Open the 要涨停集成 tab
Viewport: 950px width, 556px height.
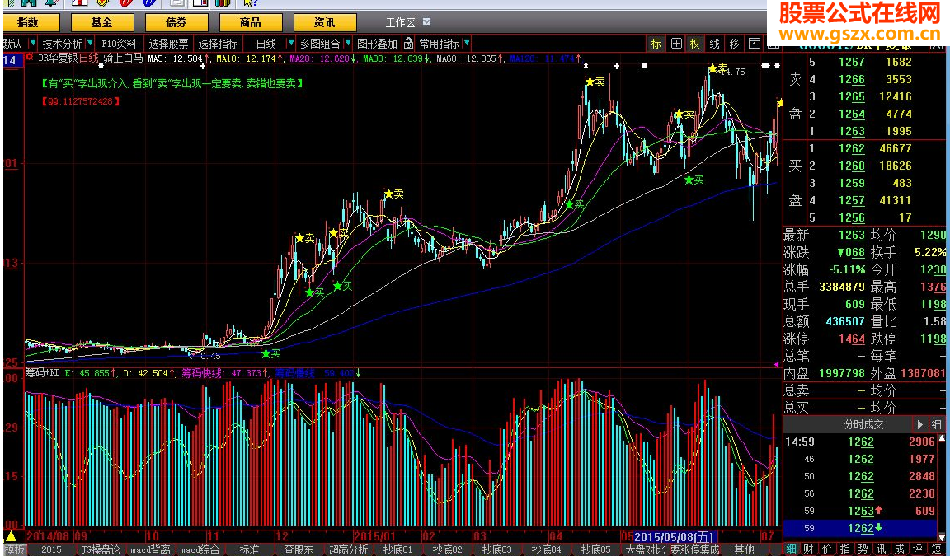[694, 549]
